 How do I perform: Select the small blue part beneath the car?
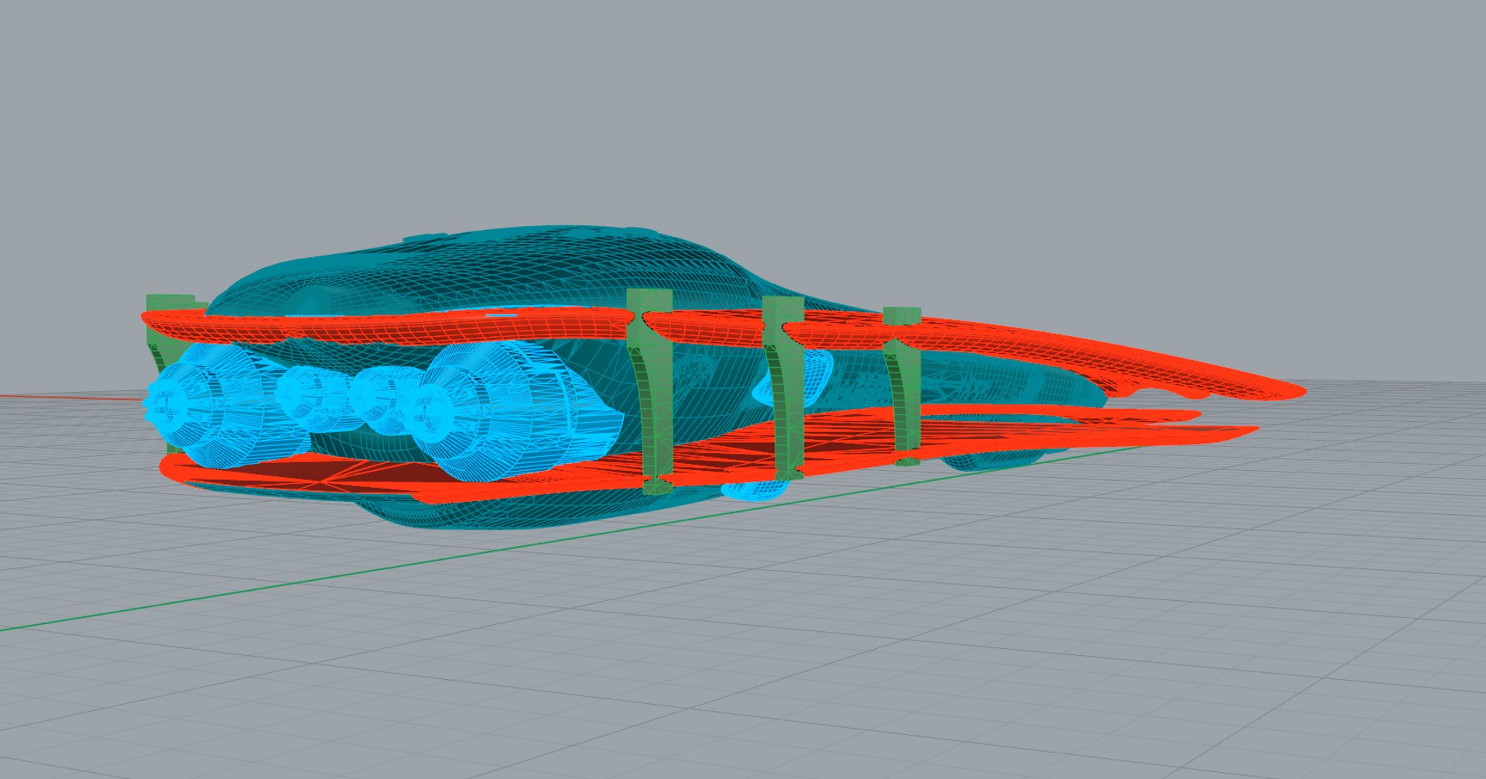point(757,489)
